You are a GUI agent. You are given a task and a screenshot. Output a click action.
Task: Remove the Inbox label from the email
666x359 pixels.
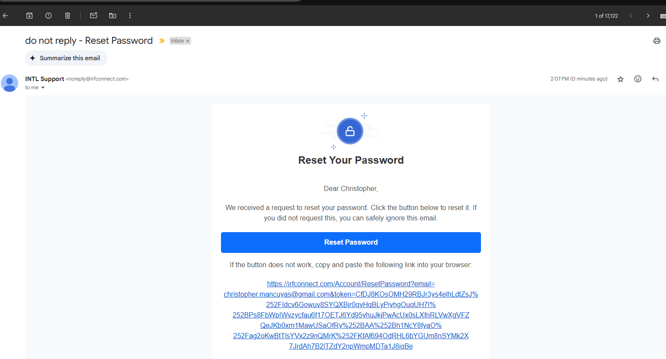click(x=188, y=41)
